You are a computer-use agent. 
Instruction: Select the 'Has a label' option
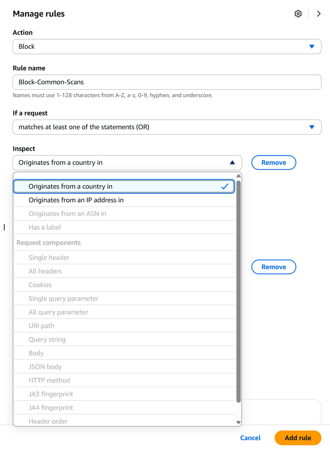124,227
